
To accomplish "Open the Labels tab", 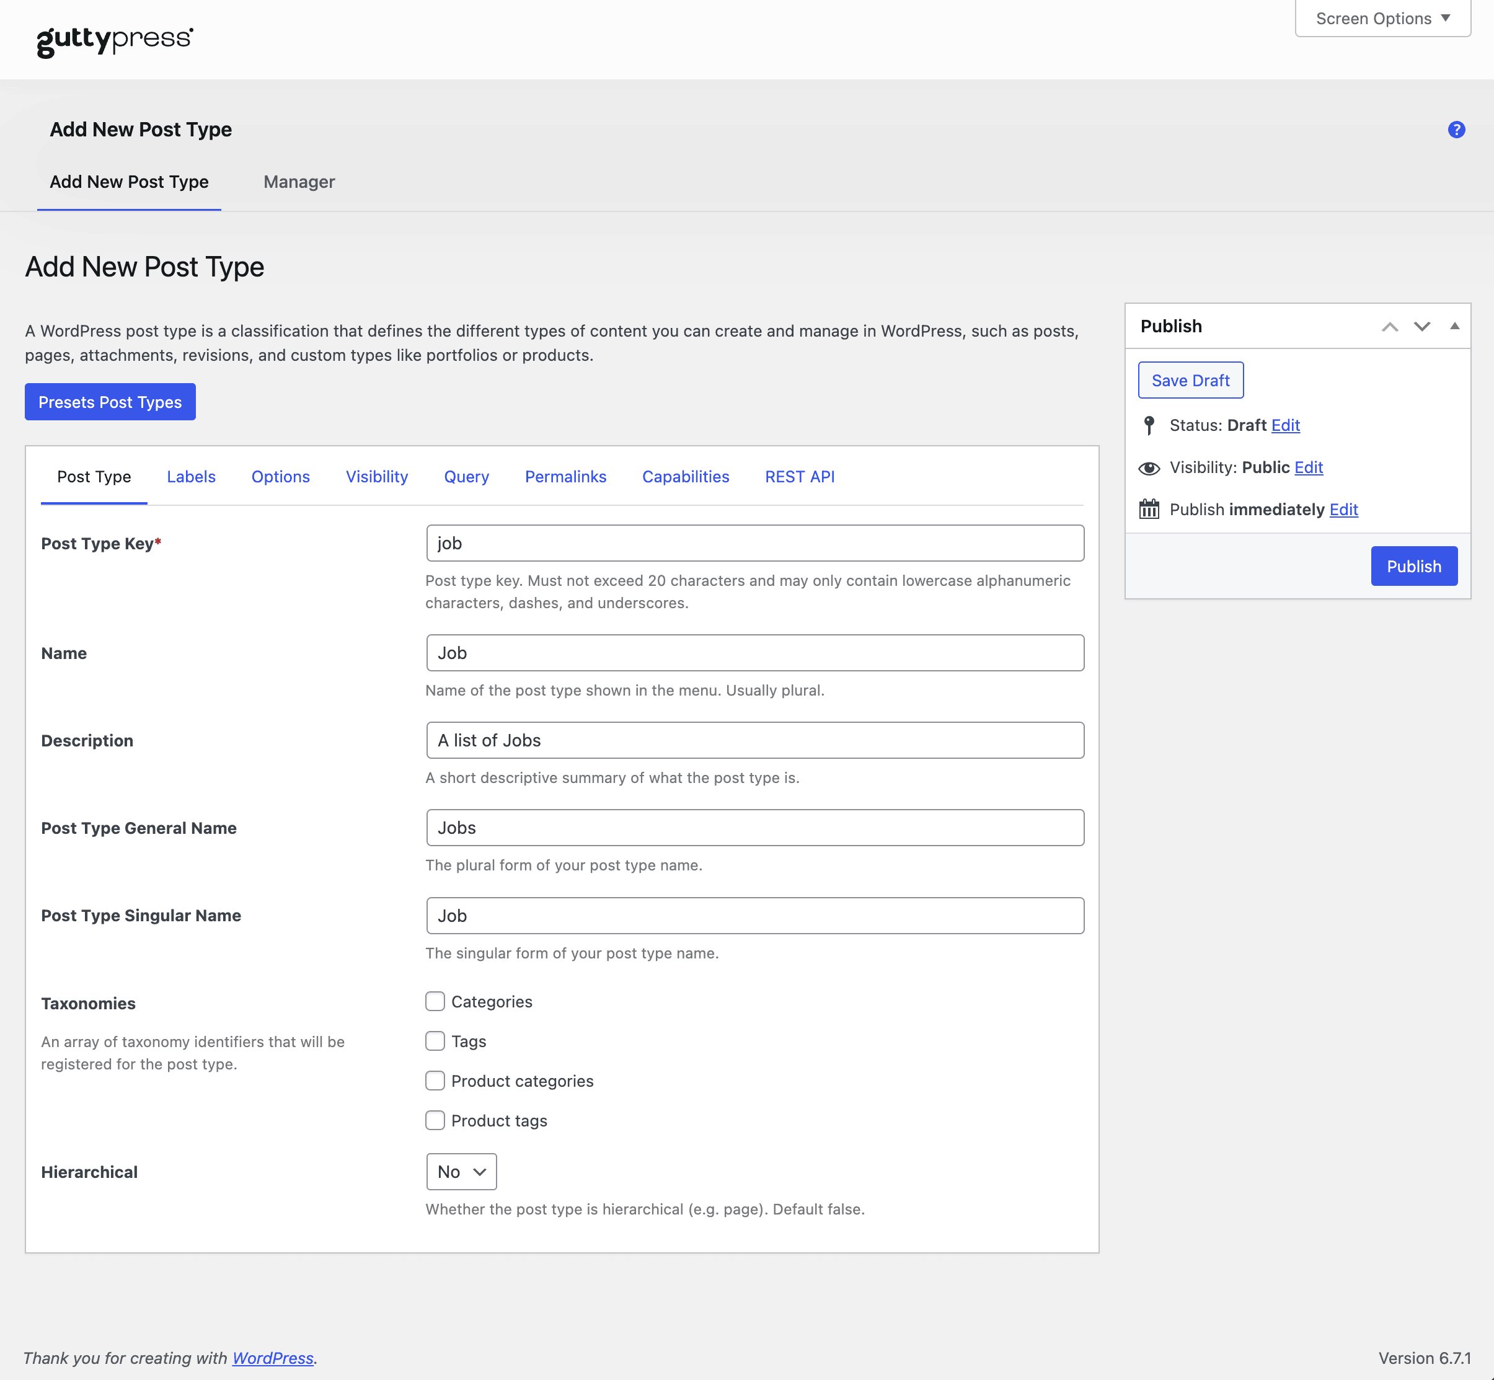I will pyautogui.click(x=191, y=476).
